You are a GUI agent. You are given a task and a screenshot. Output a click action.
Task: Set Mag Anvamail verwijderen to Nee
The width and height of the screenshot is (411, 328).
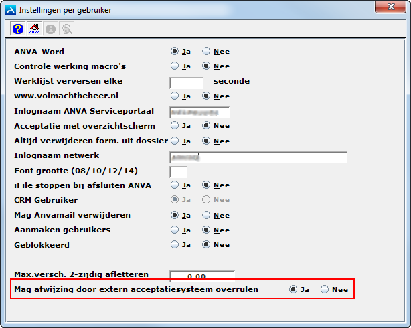click(207, 215)
